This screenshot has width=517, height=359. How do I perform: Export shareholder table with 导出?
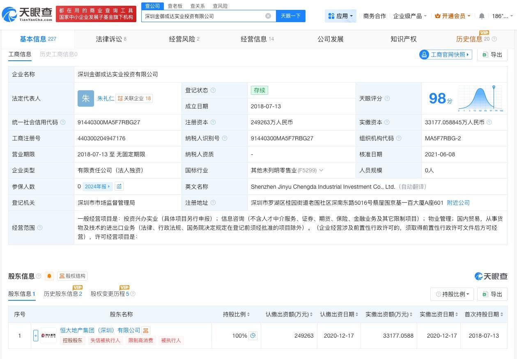[492, 294]
